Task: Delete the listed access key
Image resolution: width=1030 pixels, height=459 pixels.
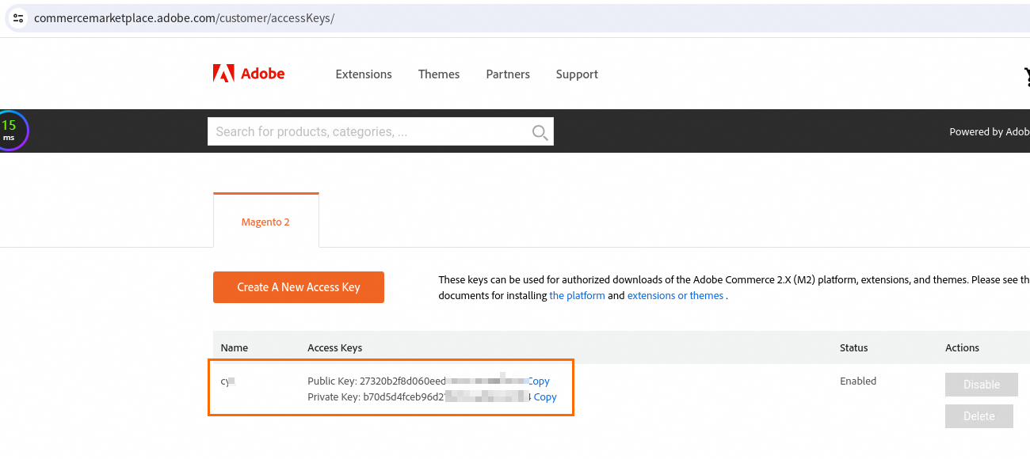Action: (x=978, y=416)
